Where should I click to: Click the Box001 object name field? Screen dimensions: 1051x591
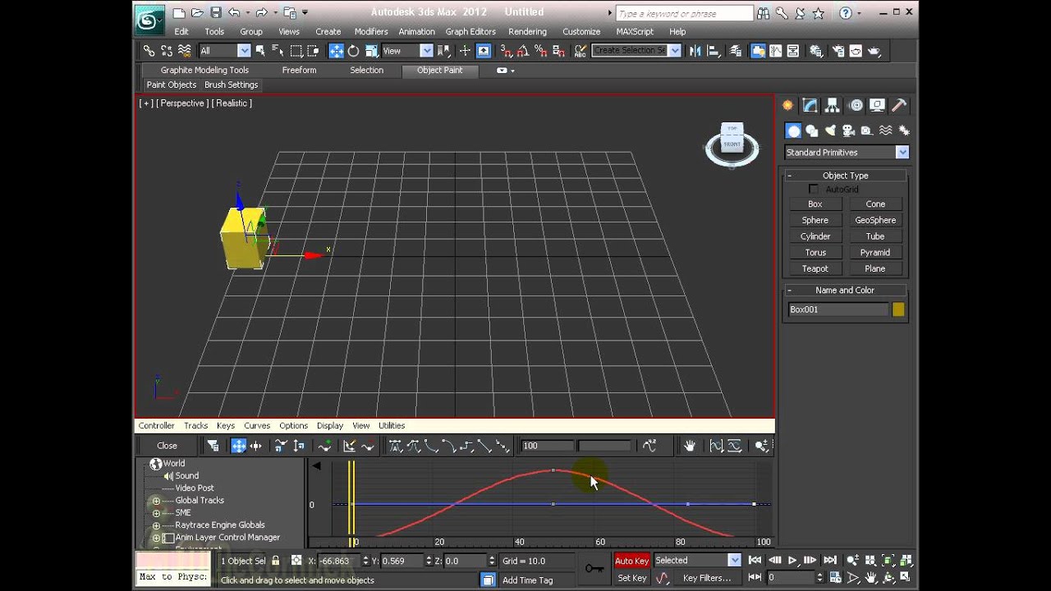pyautogui.click(x=838, y=309)
